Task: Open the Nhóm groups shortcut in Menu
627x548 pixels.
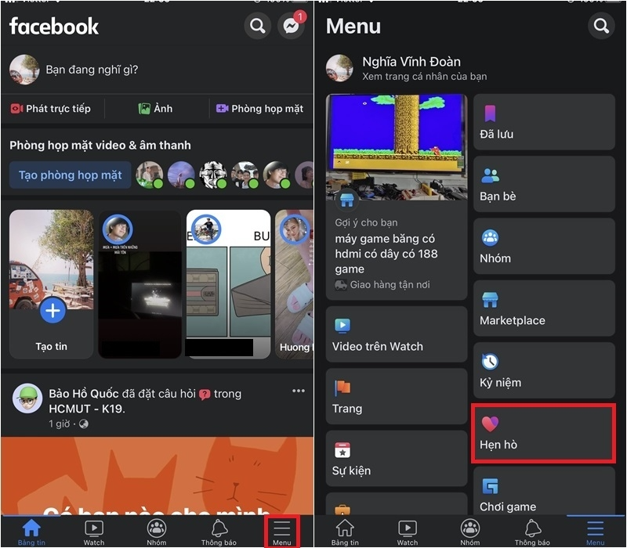Action: click(544, 246)
